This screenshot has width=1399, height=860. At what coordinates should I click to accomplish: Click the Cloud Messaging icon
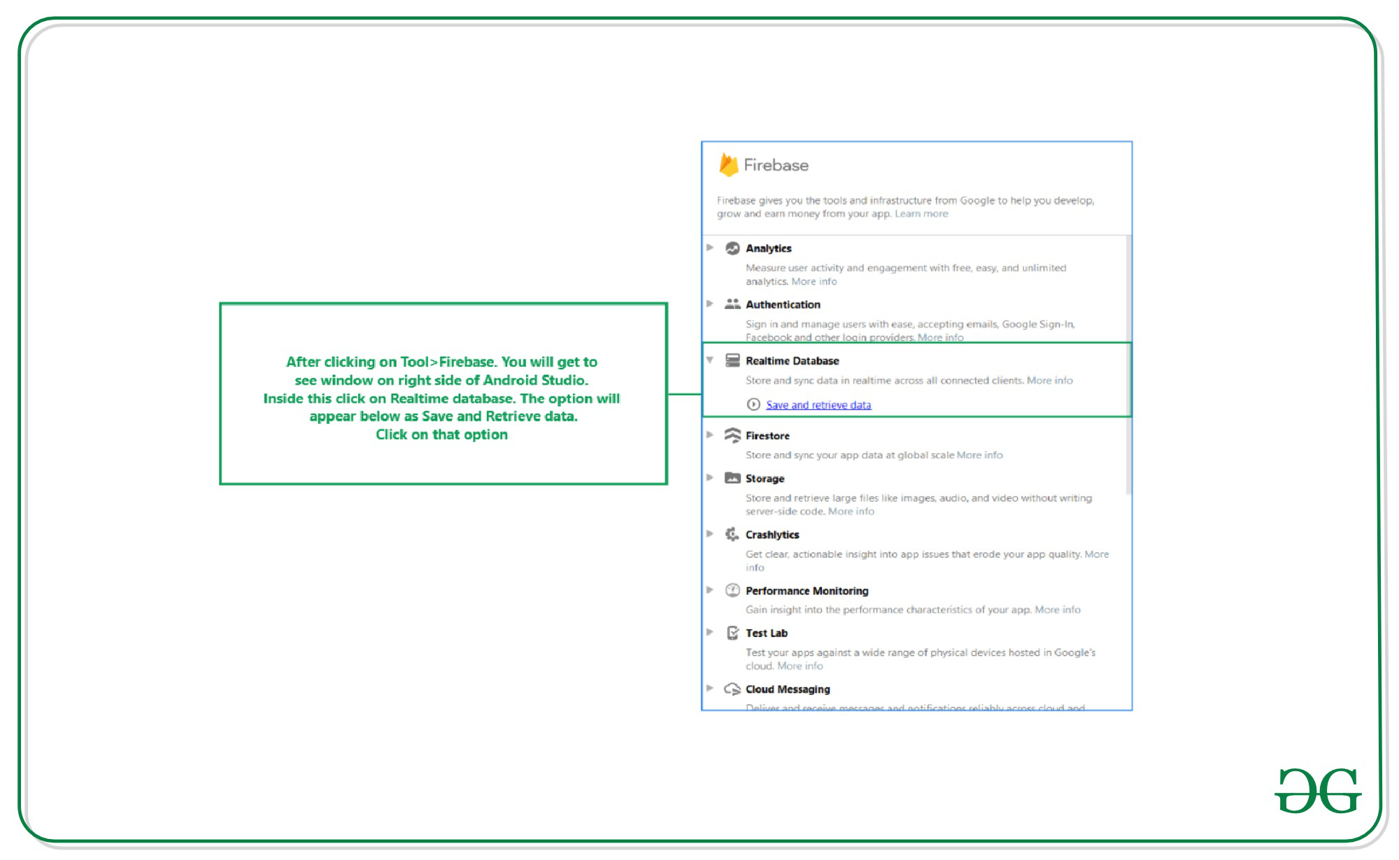point(732,689)
